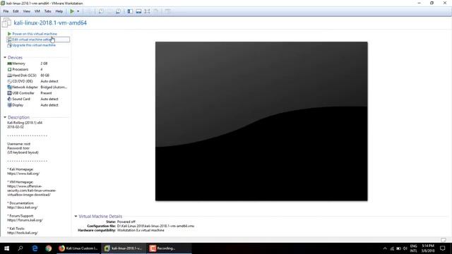Viewport: 452px width, 254px height.
Task: Click the take snapshot clock icon
Action: click(x=101, y=11)
